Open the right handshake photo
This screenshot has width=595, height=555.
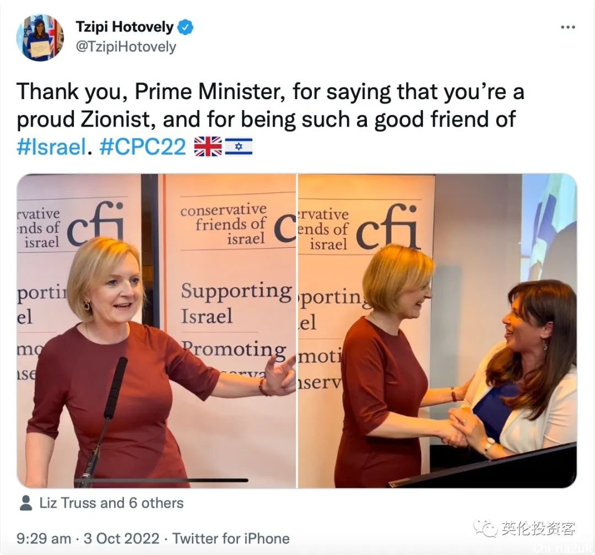(437, 331)
